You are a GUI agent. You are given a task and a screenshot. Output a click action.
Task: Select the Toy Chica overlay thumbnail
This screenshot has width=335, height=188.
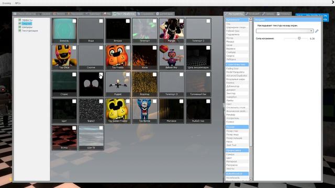click(x=64, y=57)
